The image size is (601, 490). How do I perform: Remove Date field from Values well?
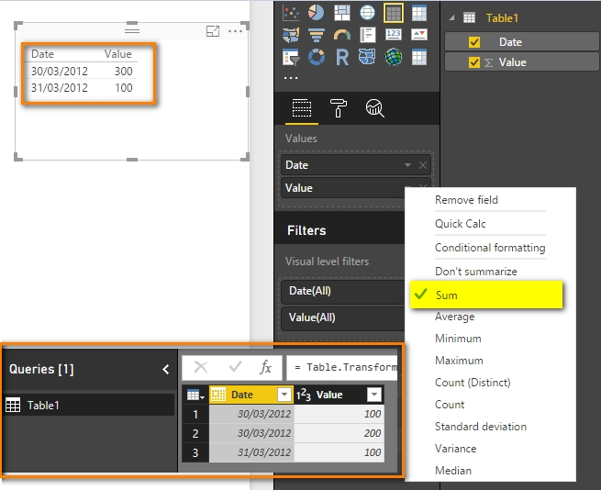tap(423, 165)
